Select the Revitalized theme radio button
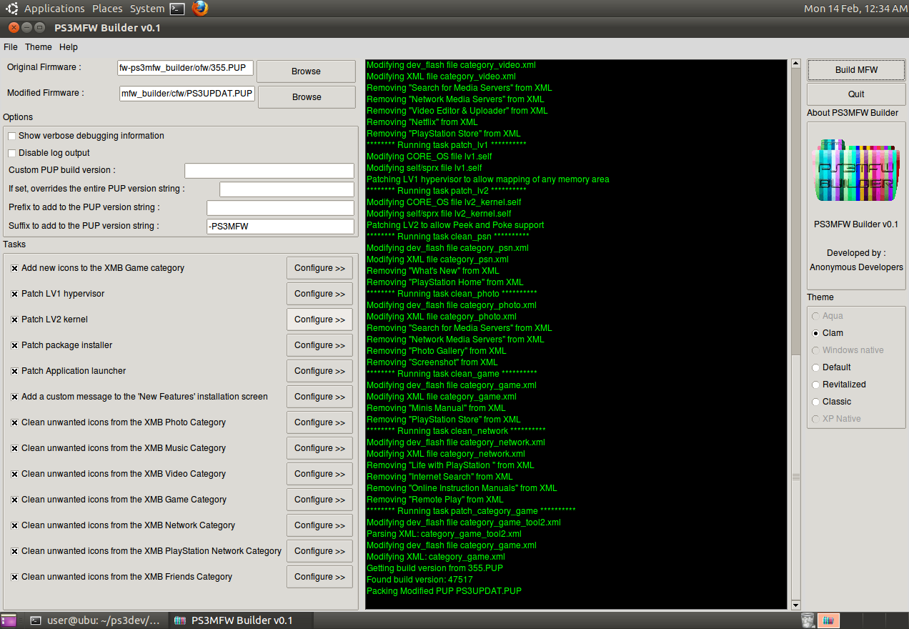This screenshot has width=909, height=629. pos(816,385)
